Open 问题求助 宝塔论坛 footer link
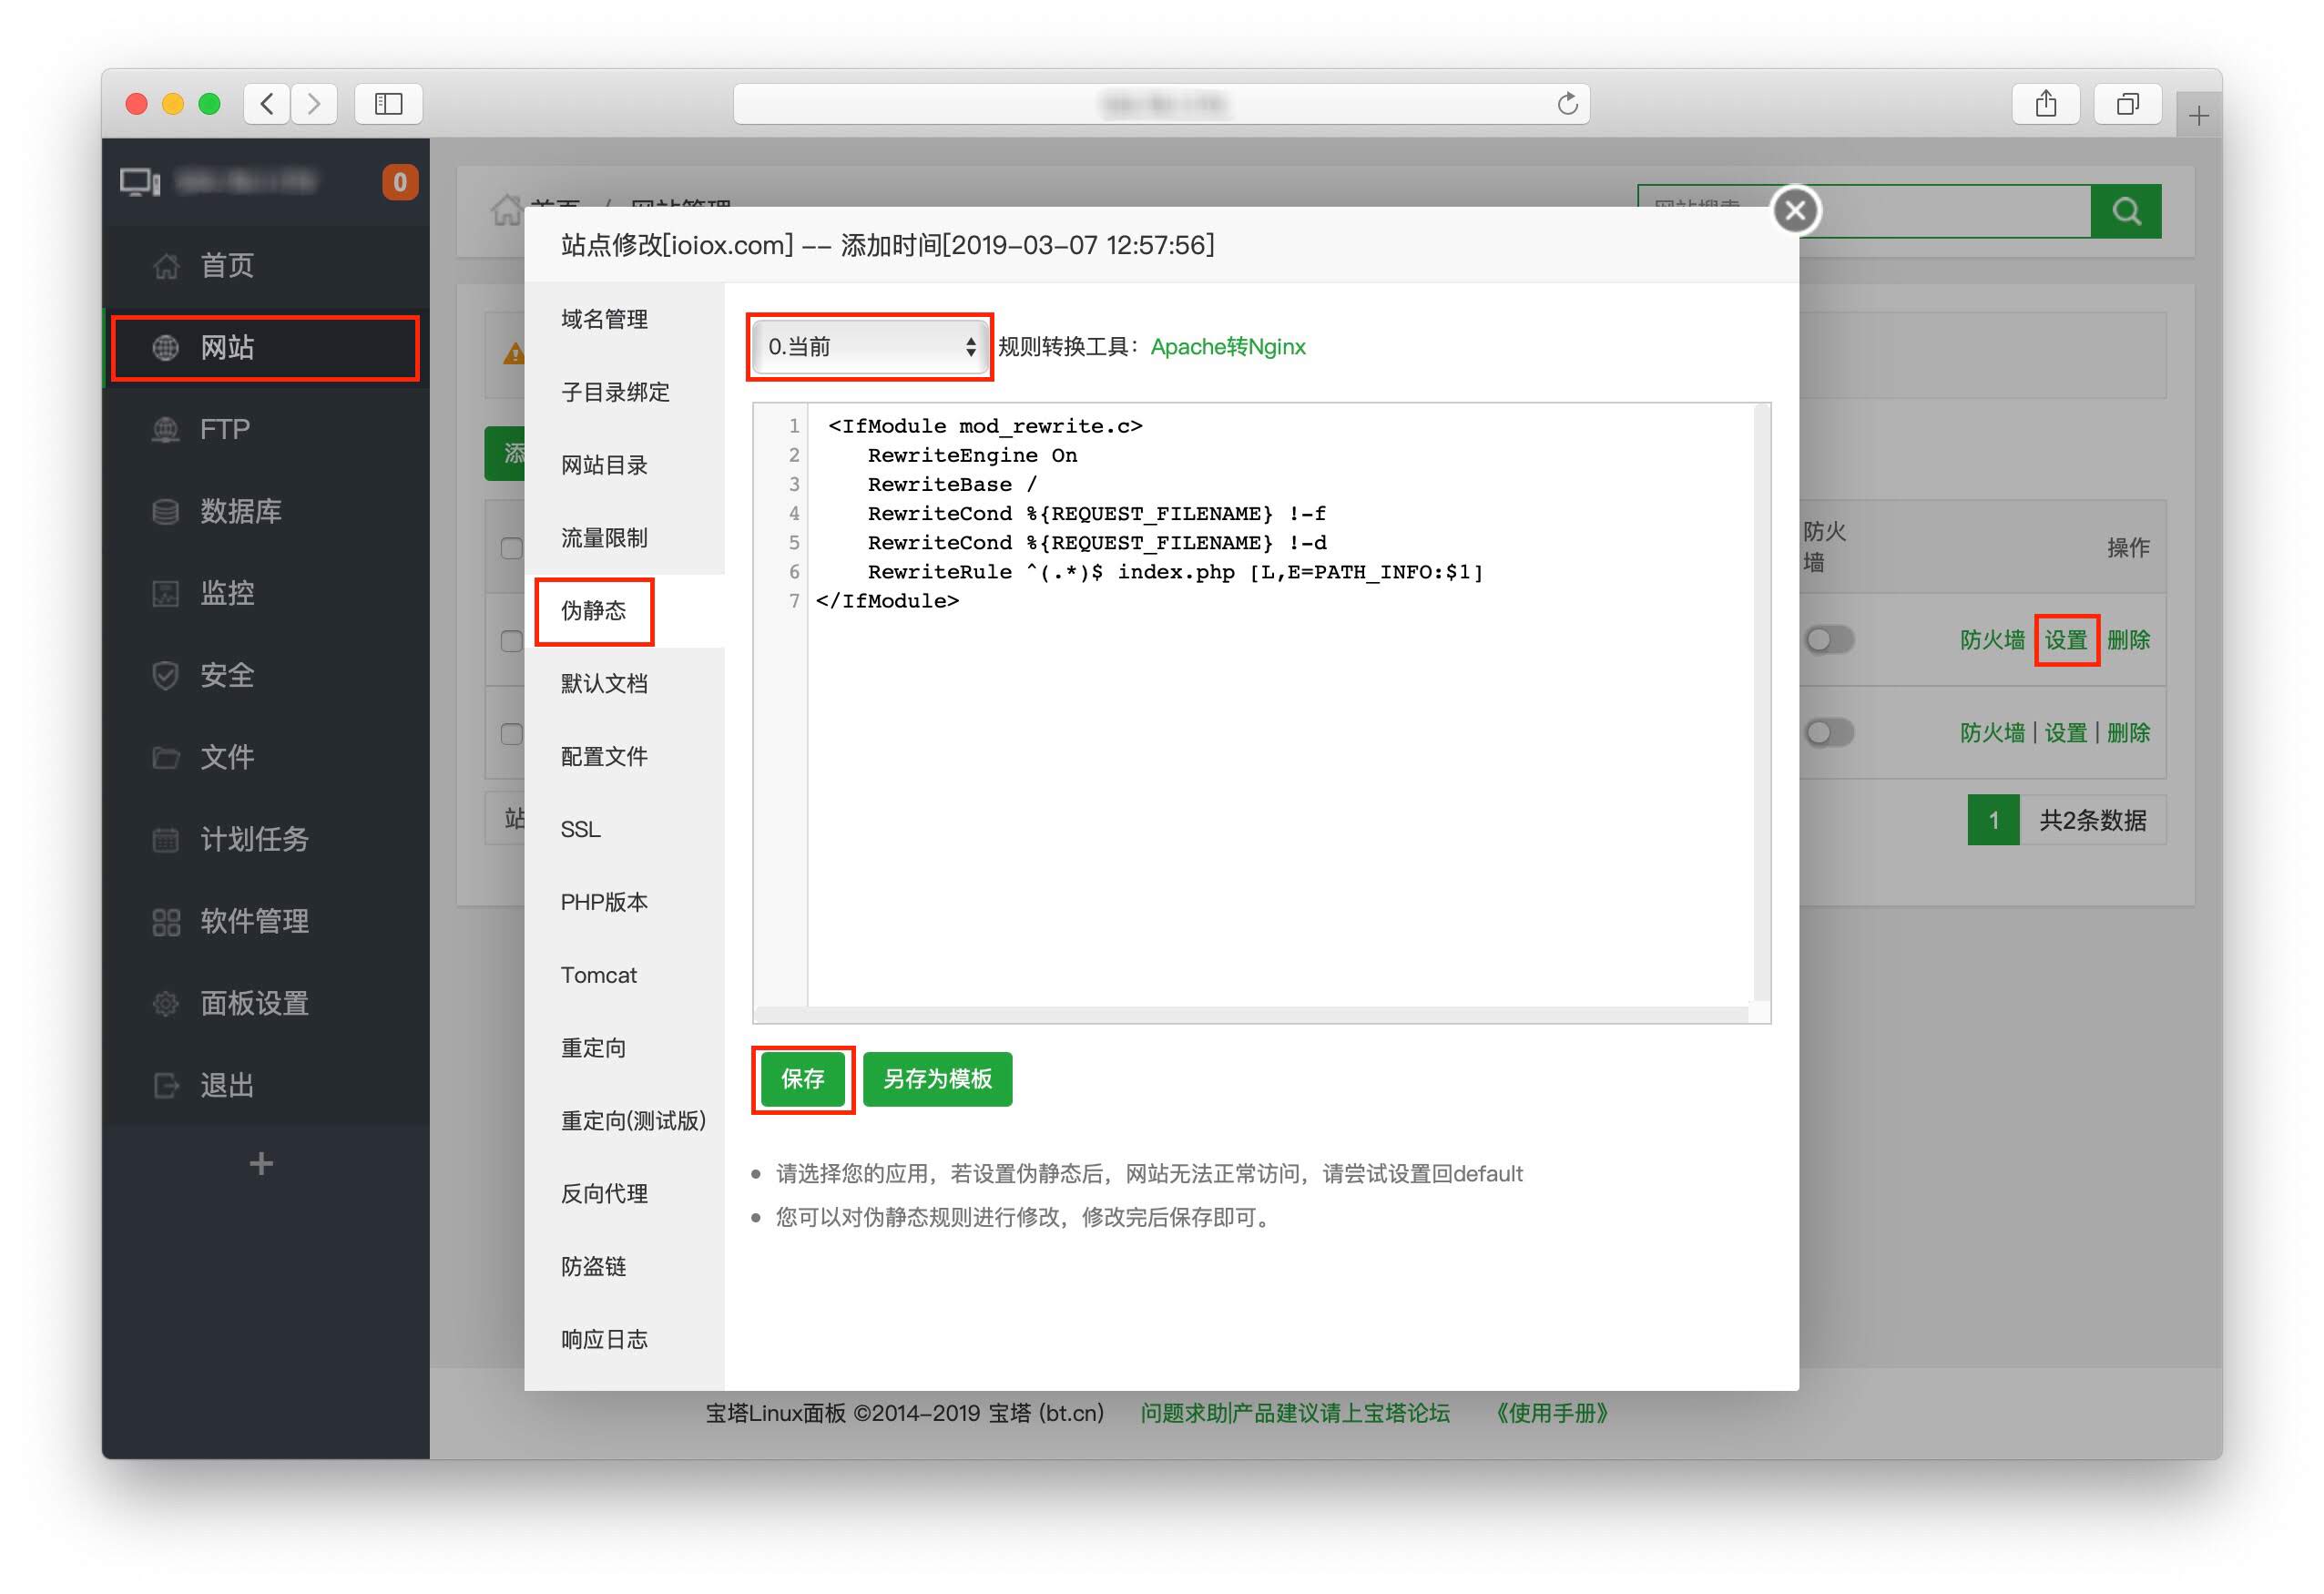 pyautogui.click(x=1294, y=1413)
